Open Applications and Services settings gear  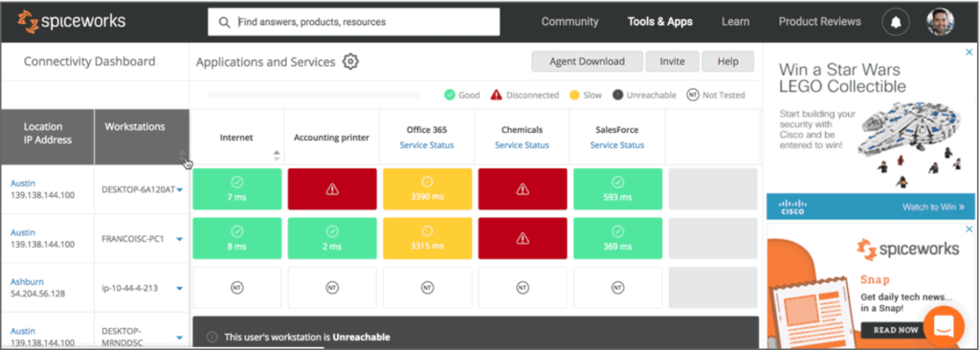[350, 62]
